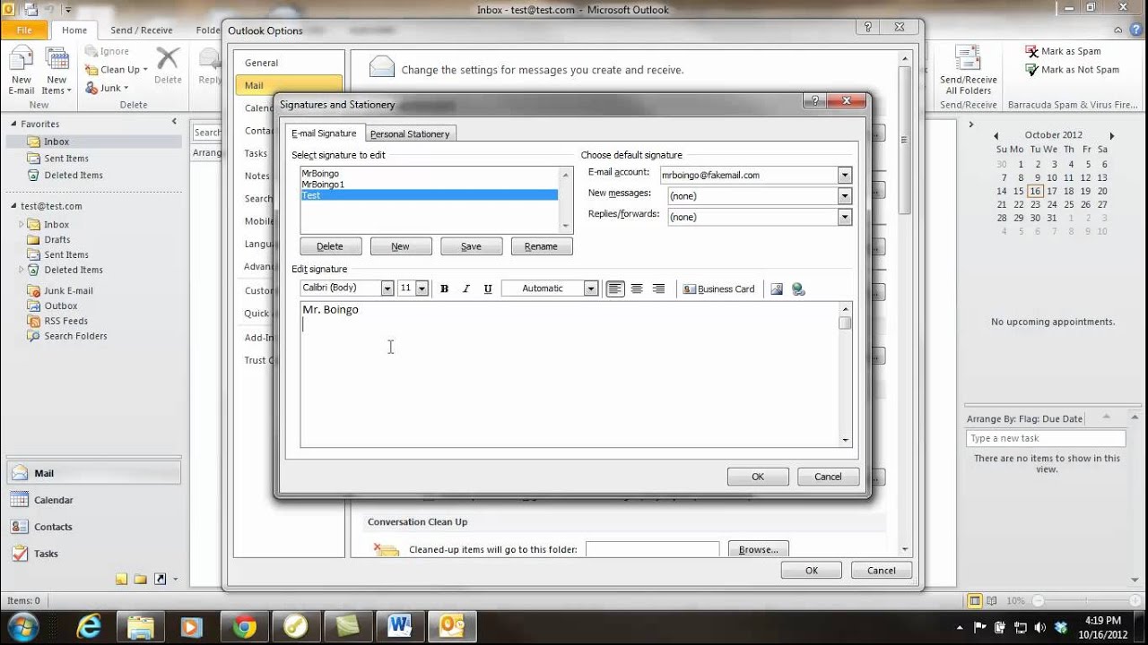This screenshot has width=1148, height=645.
Task: Switch to Personal Stationery tab
Action: point(410,133)
